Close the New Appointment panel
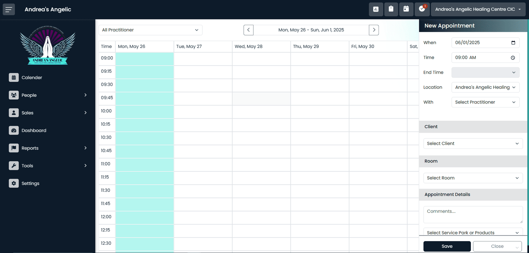Screen dimensions: 529x253 tap(497, 246)
